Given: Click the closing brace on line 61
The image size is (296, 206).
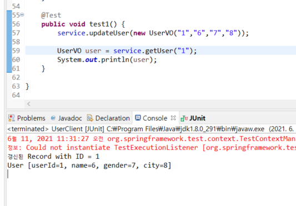Looking at the screenshot, I should pos(43,68).
